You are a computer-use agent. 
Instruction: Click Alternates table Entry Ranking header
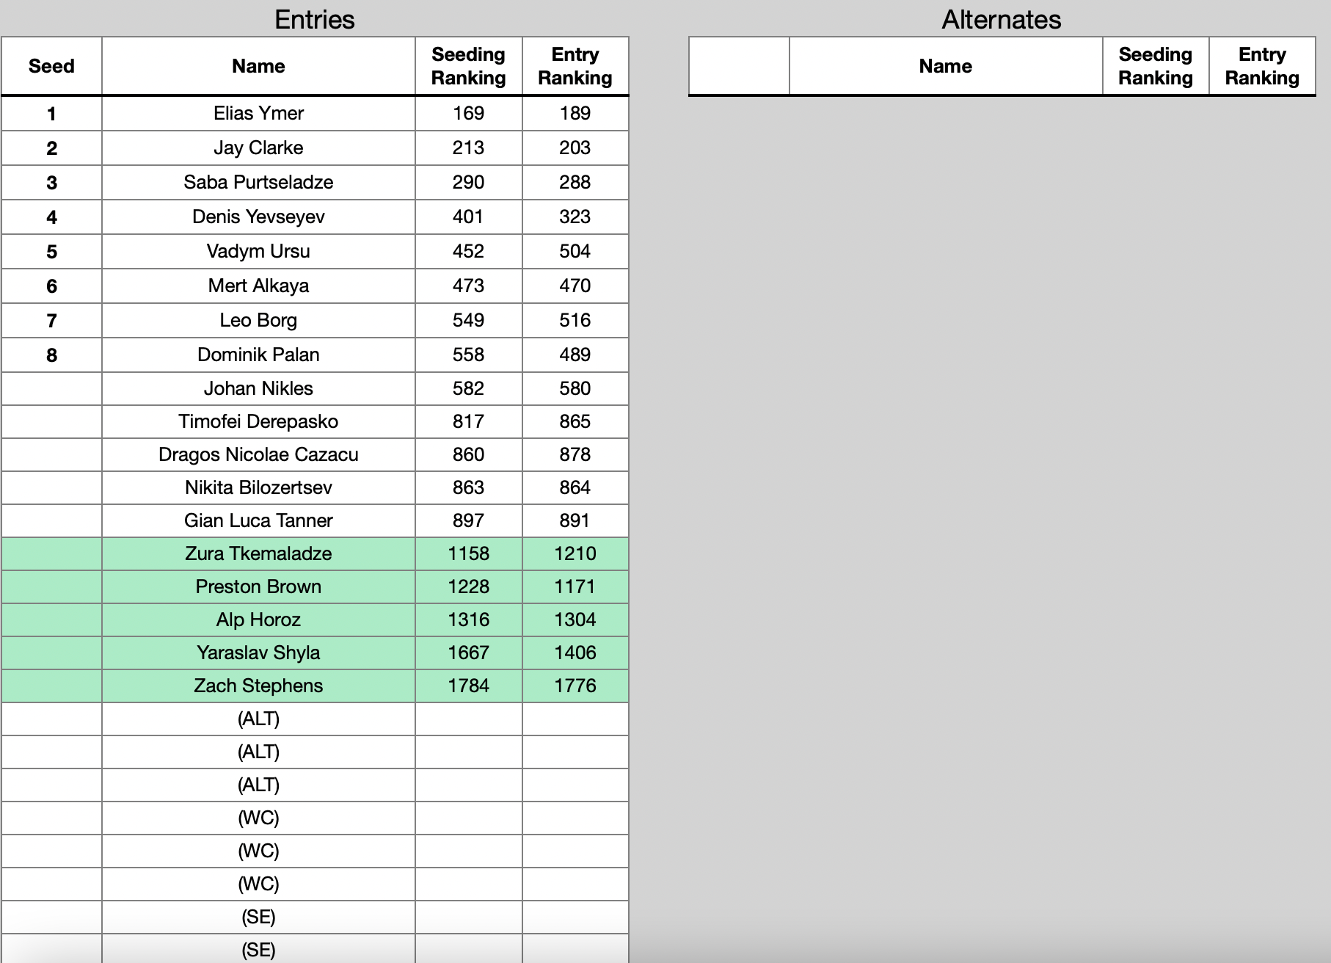pos(1261,66)
